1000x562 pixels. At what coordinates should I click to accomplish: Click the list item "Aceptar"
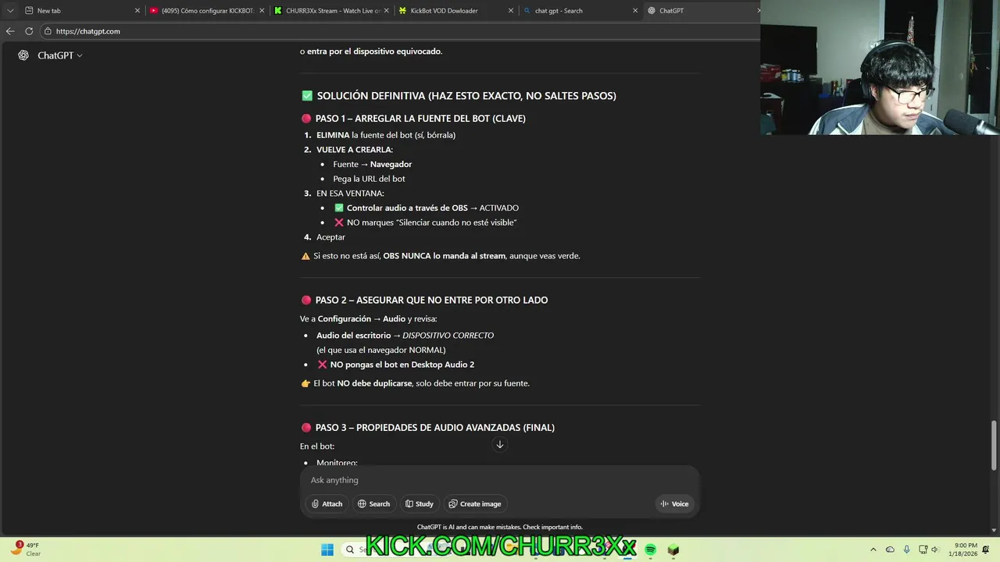point(330,237)
